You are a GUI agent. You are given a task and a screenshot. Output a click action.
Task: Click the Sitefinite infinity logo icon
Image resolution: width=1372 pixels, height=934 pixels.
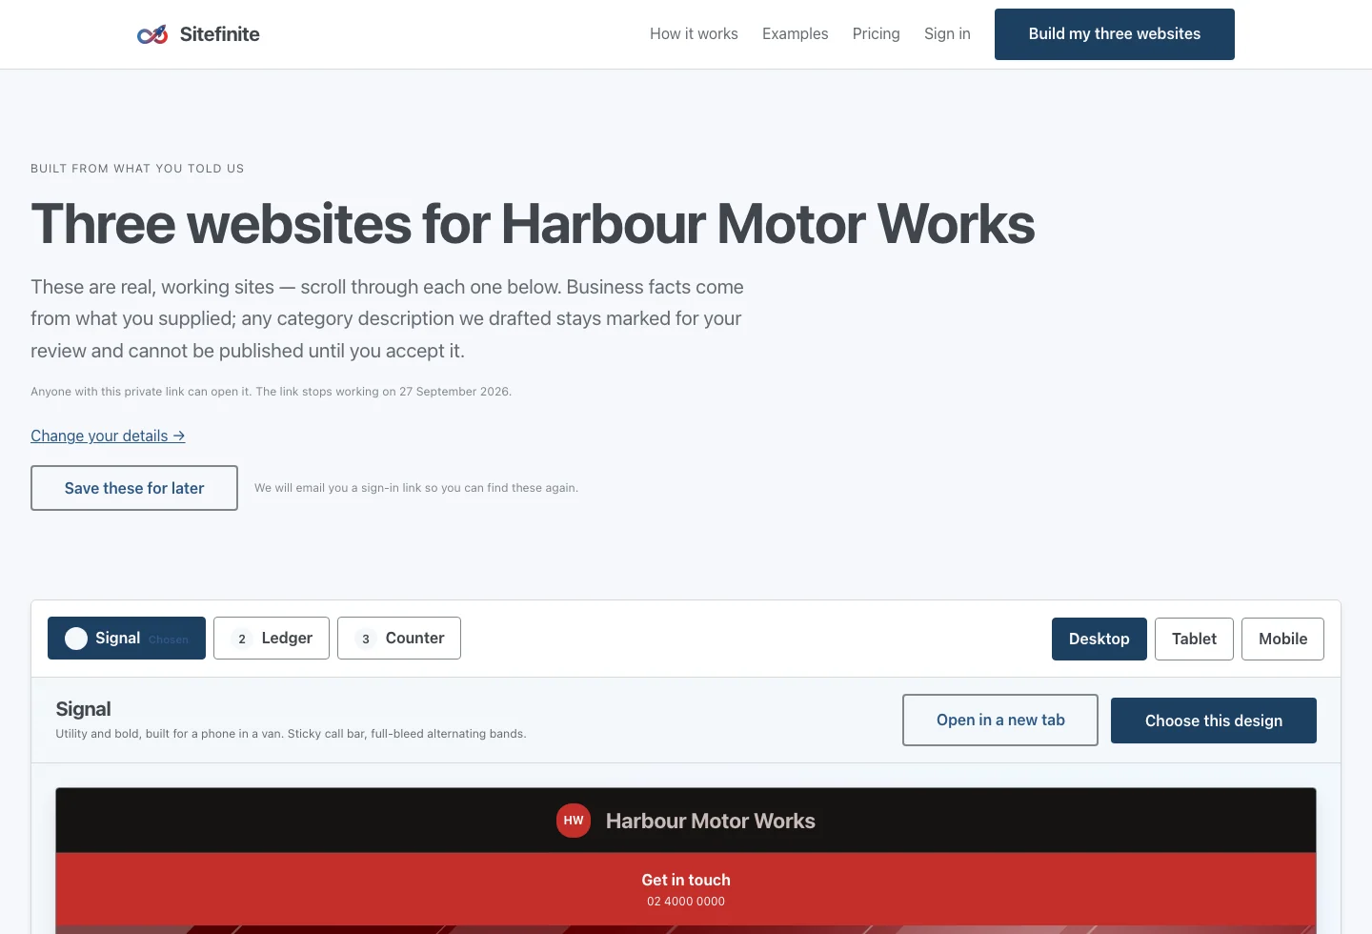(152, 34)
